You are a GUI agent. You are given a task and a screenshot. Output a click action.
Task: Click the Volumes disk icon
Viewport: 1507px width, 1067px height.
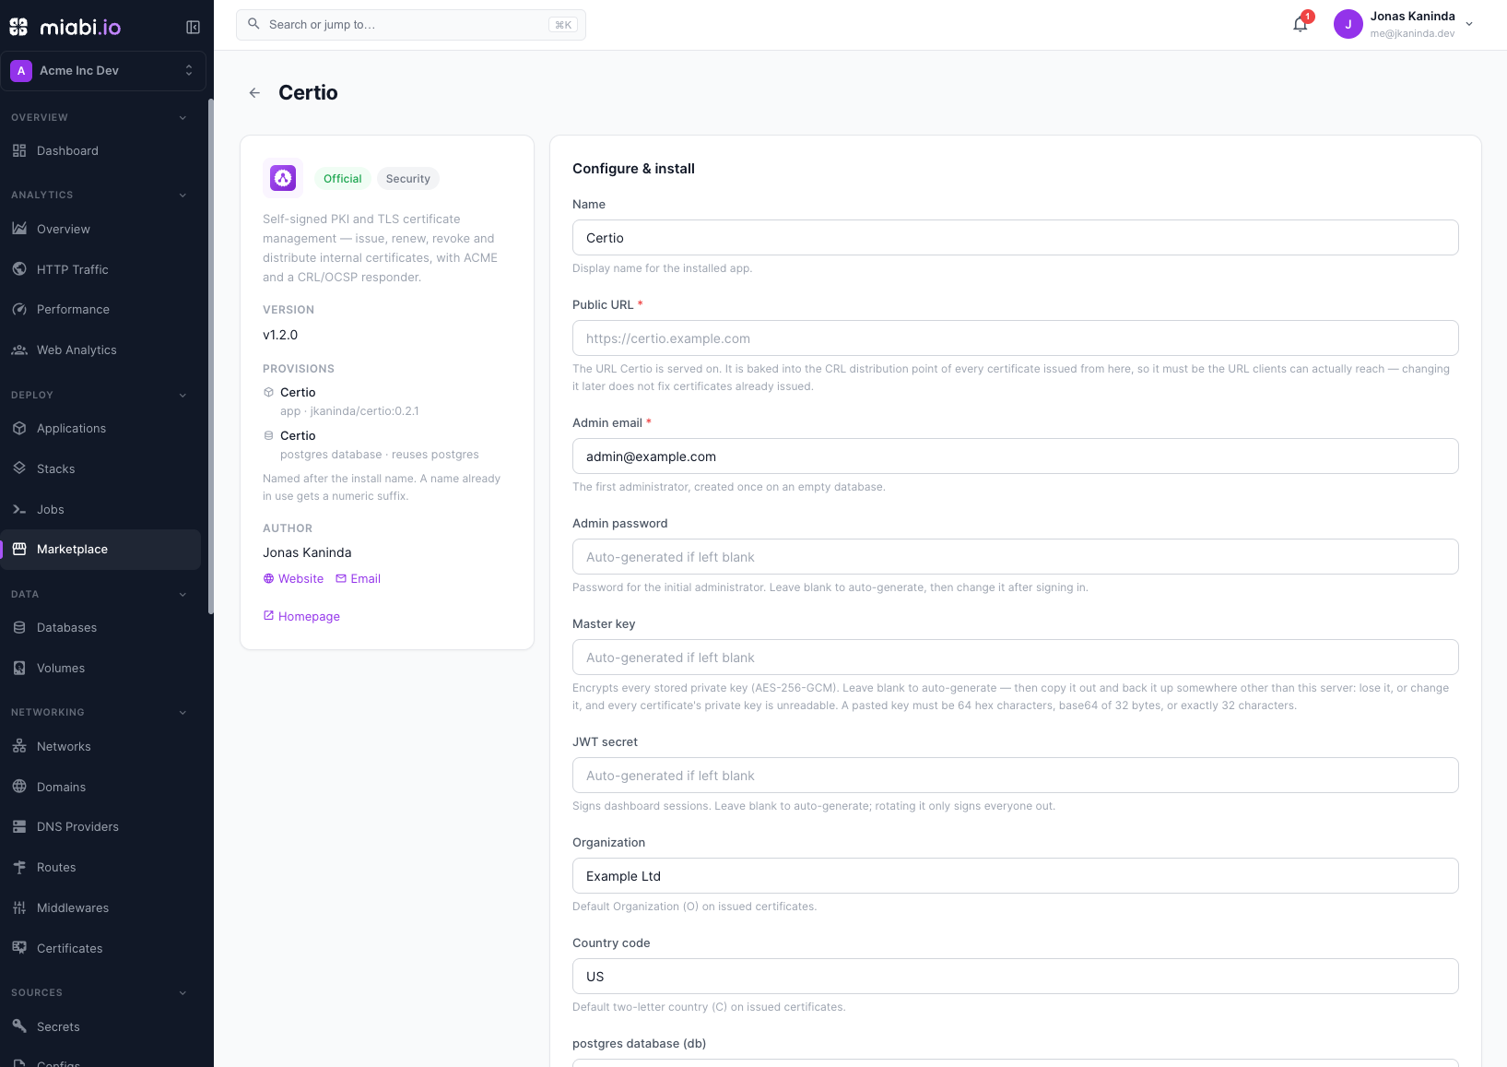[x=19, y=668]
